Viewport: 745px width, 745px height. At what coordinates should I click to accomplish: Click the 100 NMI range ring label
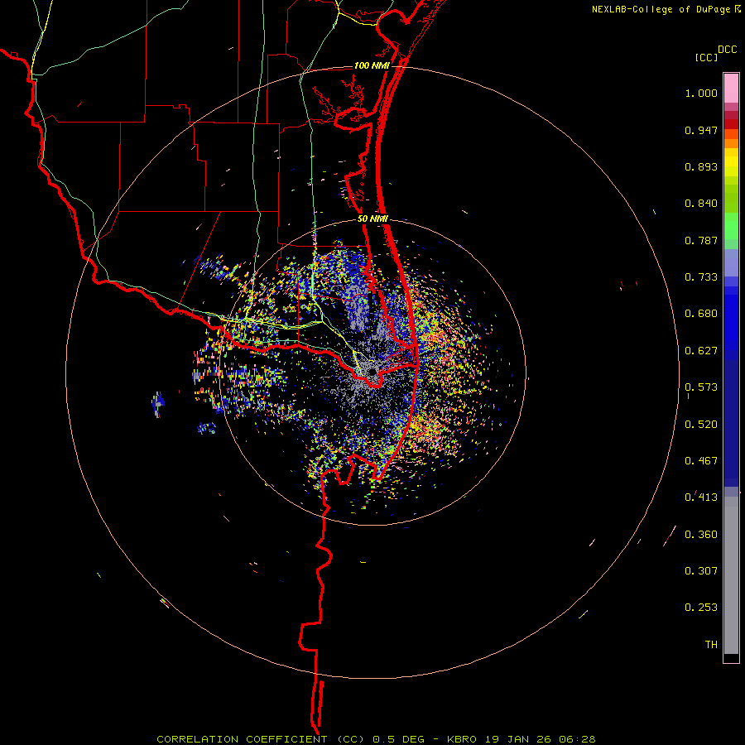point(371,65)
